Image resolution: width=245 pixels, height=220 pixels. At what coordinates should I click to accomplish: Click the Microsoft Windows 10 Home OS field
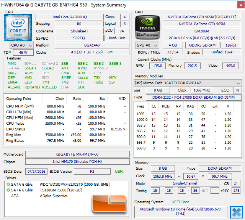[180, 211]
